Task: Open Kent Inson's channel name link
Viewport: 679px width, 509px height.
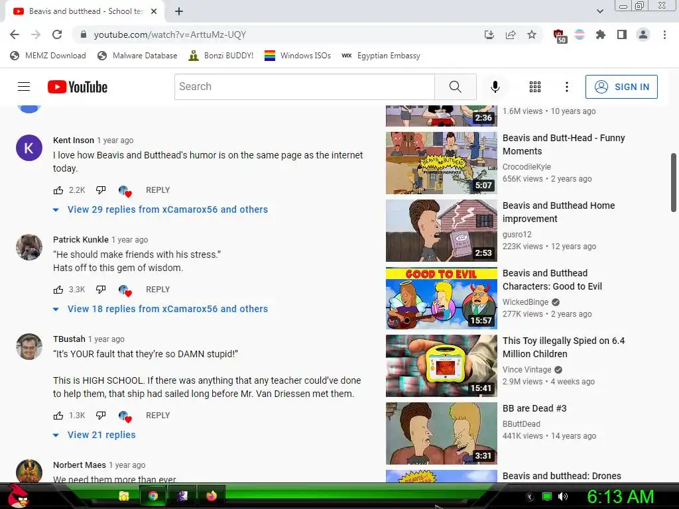Action: [74, 141]
